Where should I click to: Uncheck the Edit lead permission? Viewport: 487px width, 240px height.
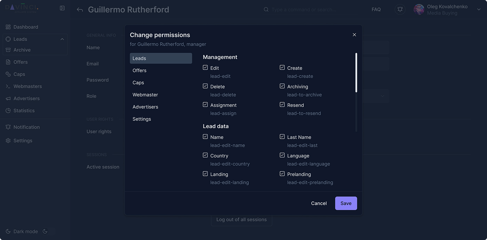click(x=205, y=68)
